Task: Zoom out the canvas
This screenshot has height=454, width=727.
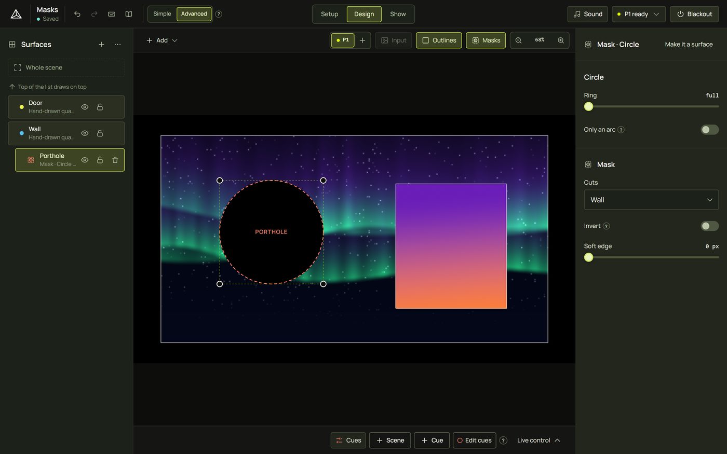Action: point(518,40)
